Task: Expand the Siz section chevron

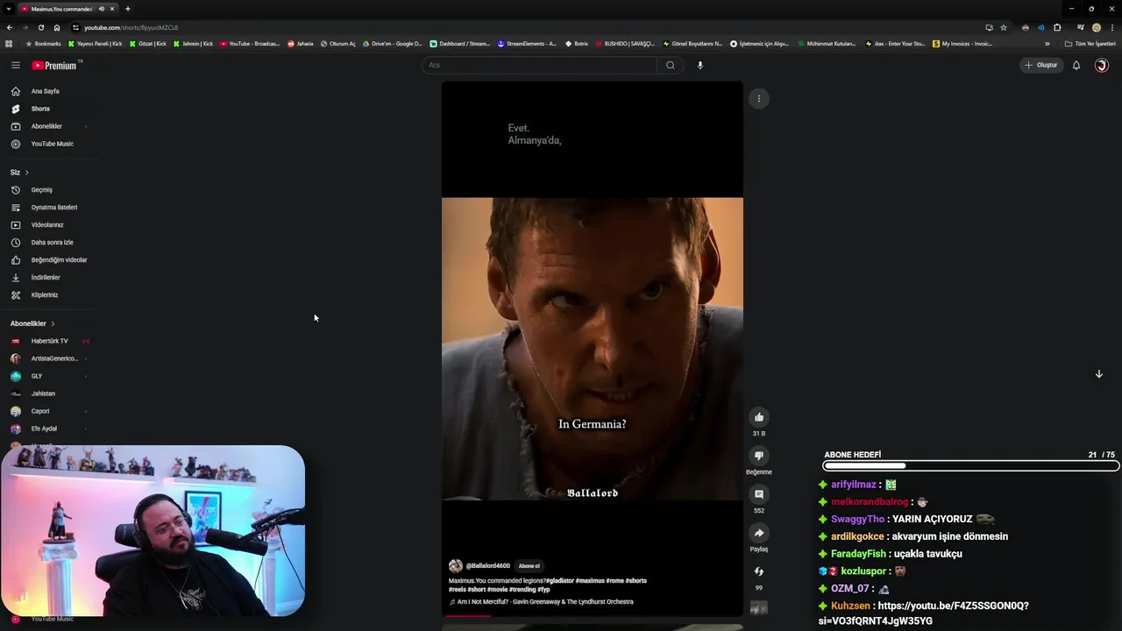Action: click(x=26, y=173)
